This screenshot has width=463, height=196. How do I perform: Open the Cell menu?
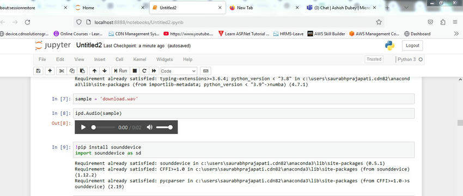pyautogui.click(x=119, y=59)
